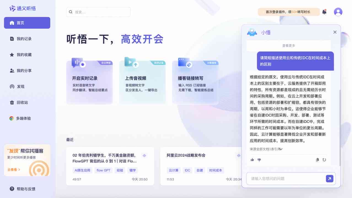Viewport: 352px width, 198px height.
Task: Click the link window icon on 播客链接转写
Action: [185, 63]
